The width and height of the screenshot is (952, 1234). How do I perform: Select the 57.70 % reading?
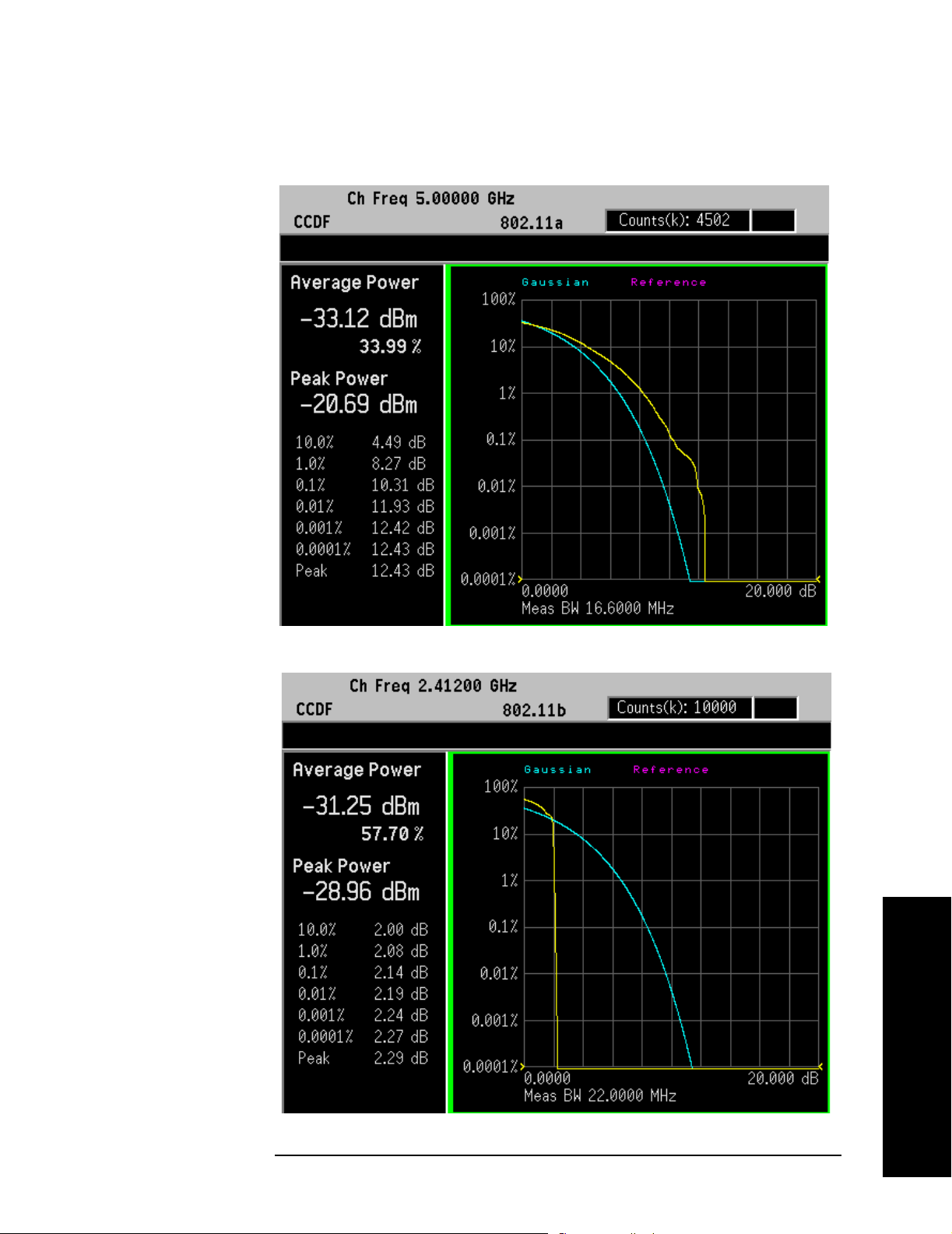(392, 834)
